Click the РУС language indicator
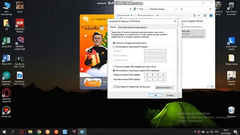 point(217,132)
